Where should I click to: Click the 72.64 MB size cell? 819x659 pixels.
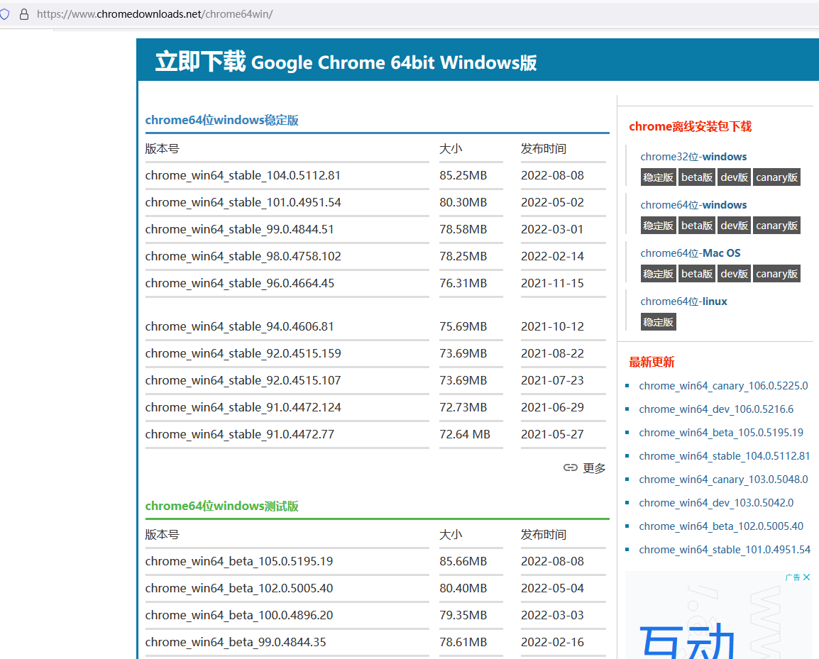coord(465,434)
